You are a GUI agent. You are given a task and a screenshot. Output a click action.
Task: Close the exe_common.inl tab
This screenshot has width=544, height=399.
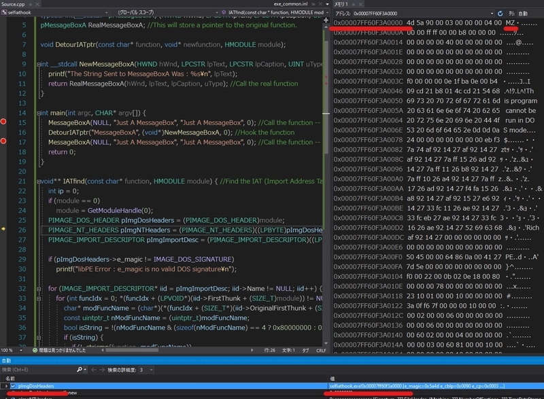320,4
